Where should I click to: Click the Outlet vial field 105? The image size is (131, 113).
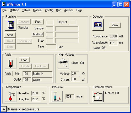(x=27, y=80)
